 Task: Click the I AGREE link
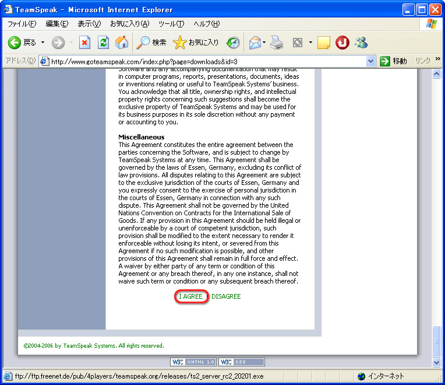(x=190, y=296)
